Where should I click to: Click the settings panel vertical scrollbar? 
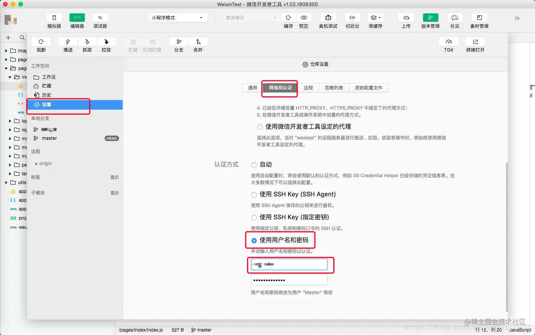[x=507, y=237]
